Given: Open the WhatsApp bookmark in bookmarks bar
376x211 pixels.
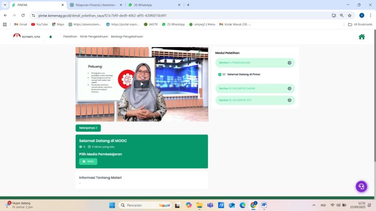Looking at the screenshot, I should [x=173, y=25].
